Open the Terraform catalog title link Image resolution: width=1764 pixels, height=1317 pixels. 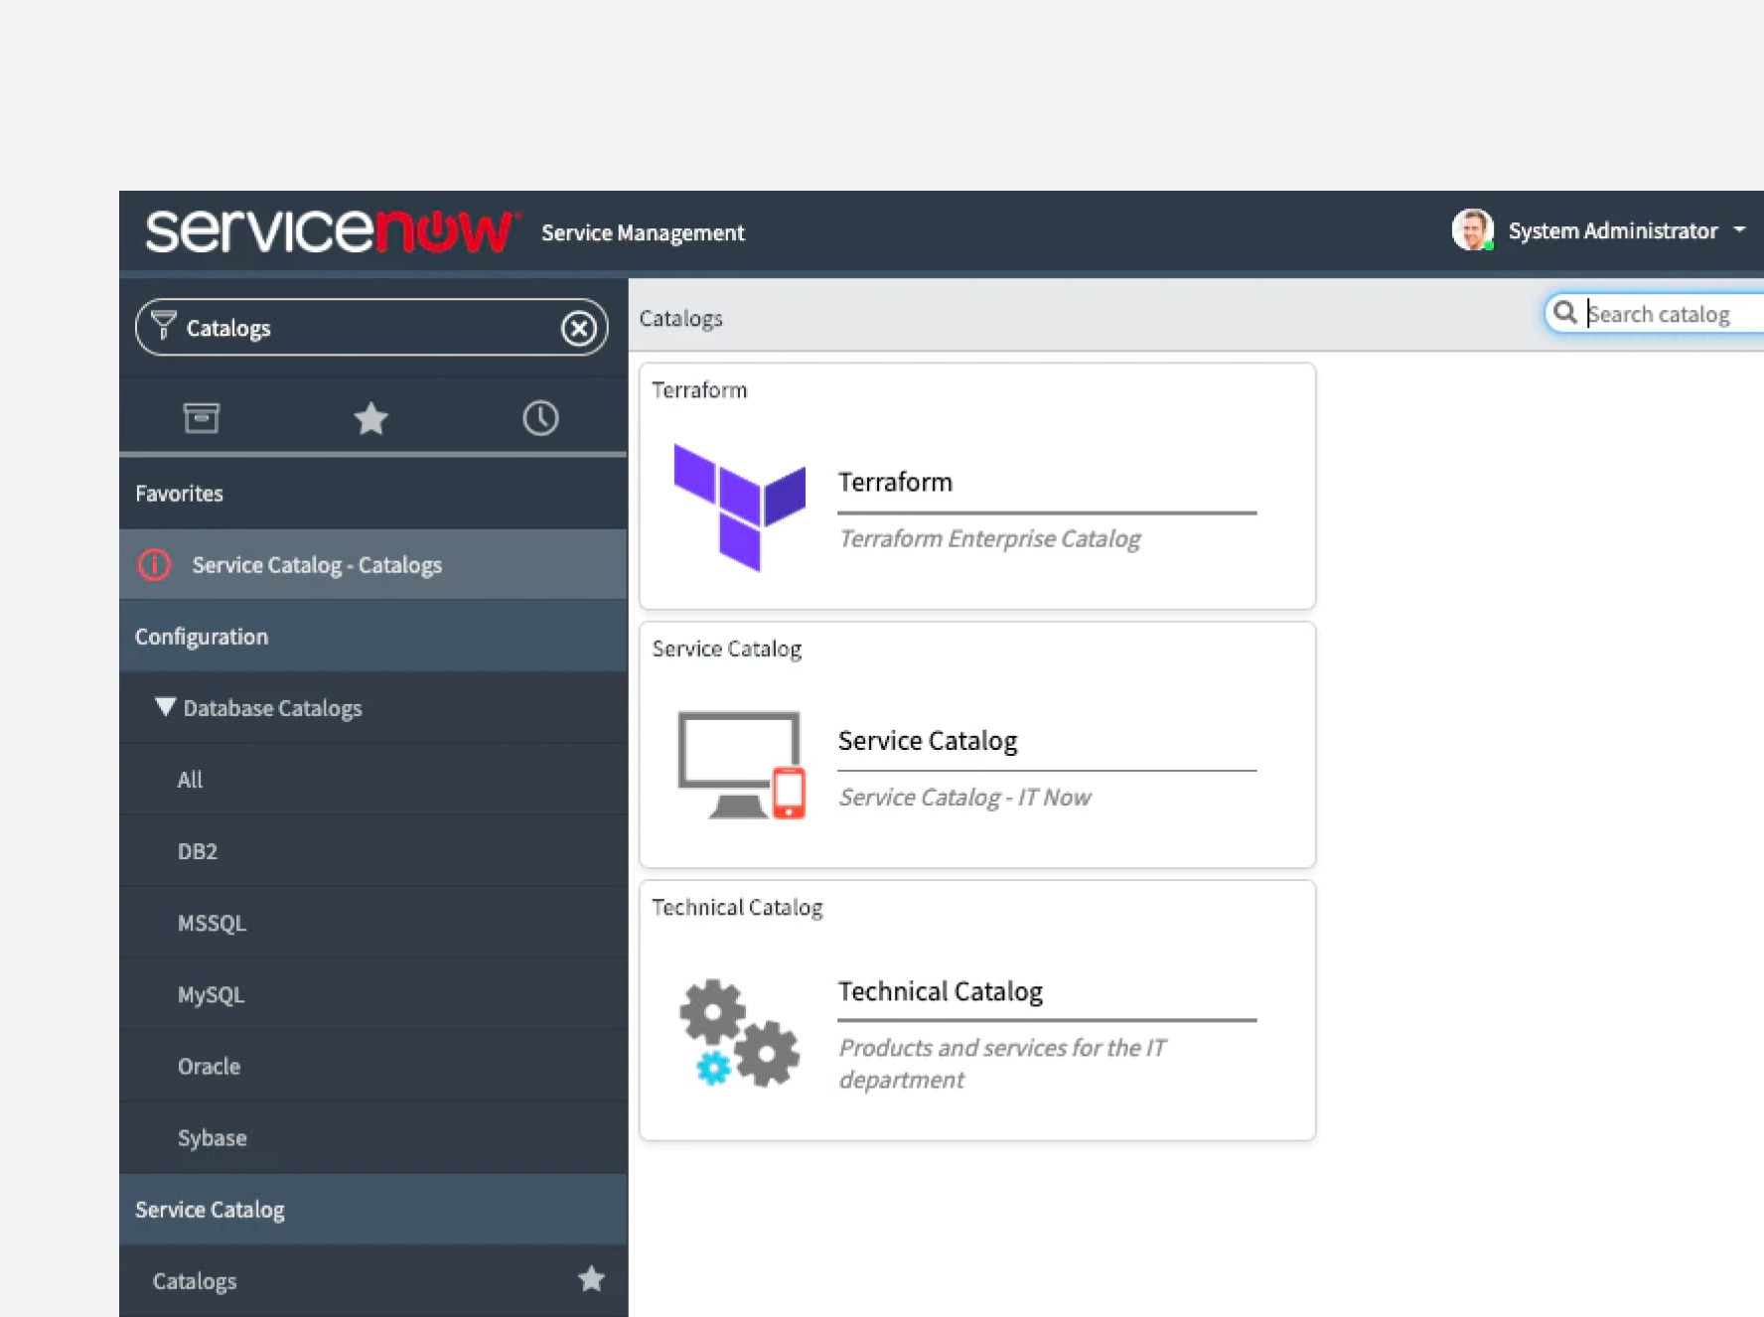(895, 483)
